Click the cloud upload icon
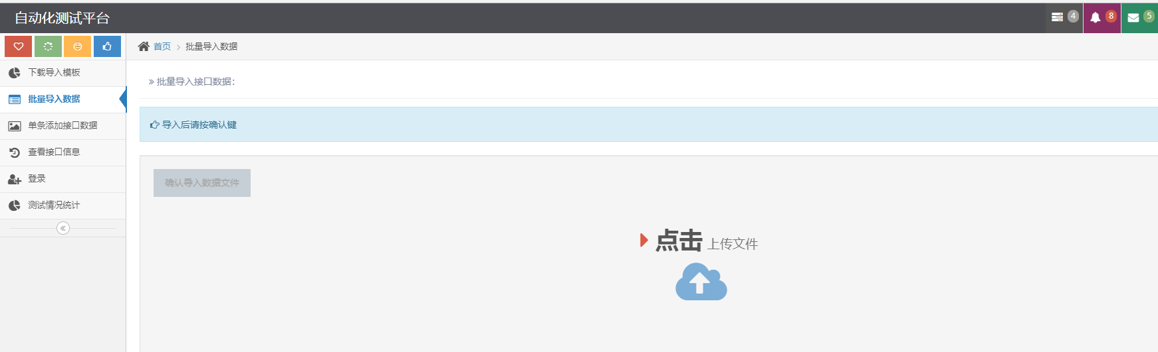 [701, 282]
